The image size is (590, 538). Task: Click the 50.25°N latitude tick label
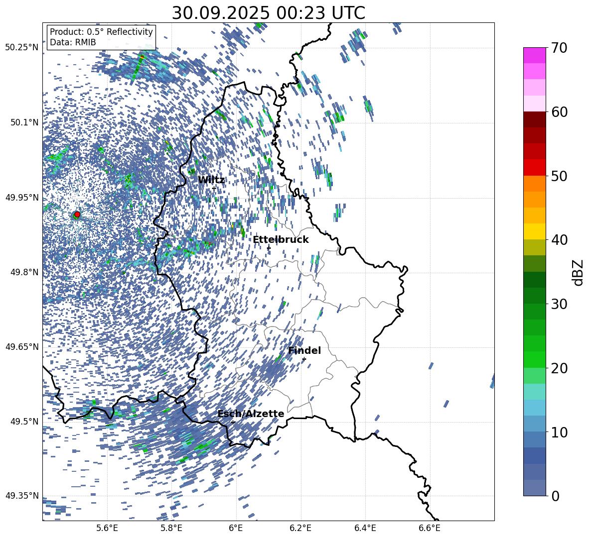click(x=22, y=48)
